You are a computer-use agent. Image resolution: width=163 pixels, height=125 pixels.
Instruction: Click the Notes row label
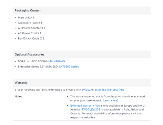[x=18, y=97]
